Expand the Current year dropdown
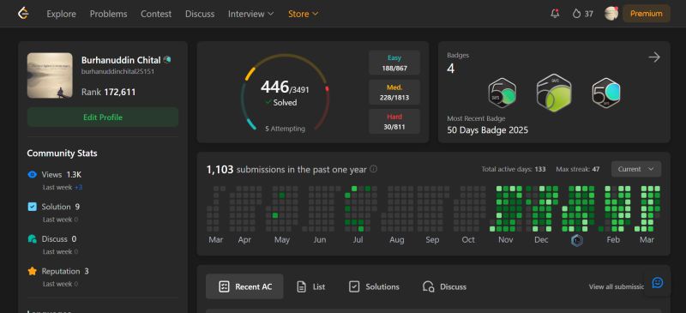686x313 pixels. (636, 169)
